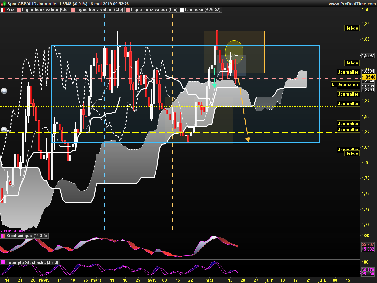Click the highlighted current price tag 1,8548
The width and height of the screenshot is (377, 283).
pos(369,77)
